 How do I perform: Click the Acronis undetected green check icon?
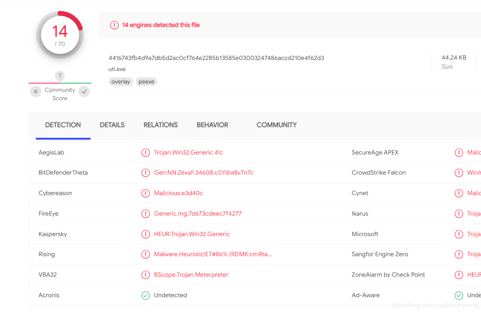[x=146, y=295]
